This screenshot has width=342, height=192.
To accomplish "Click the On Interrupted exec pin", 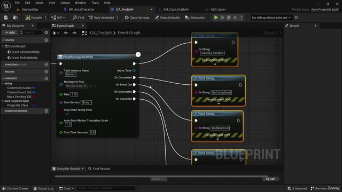I will click(135, 92).
